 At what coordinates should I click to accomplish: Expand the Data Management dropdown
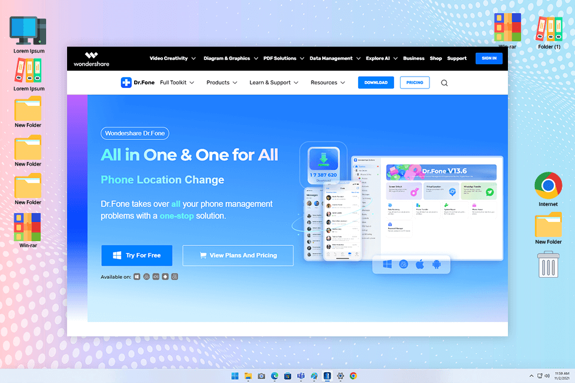point(335,58)
